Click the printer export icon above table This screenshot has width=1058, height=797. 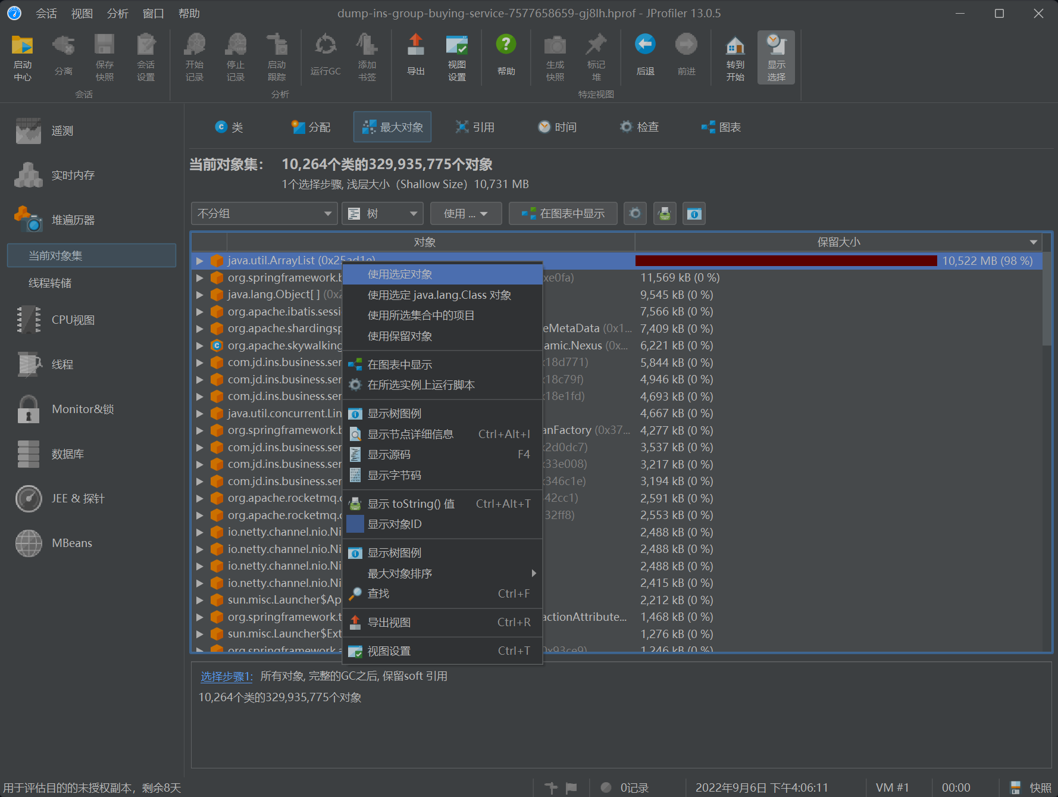(665, 213)
